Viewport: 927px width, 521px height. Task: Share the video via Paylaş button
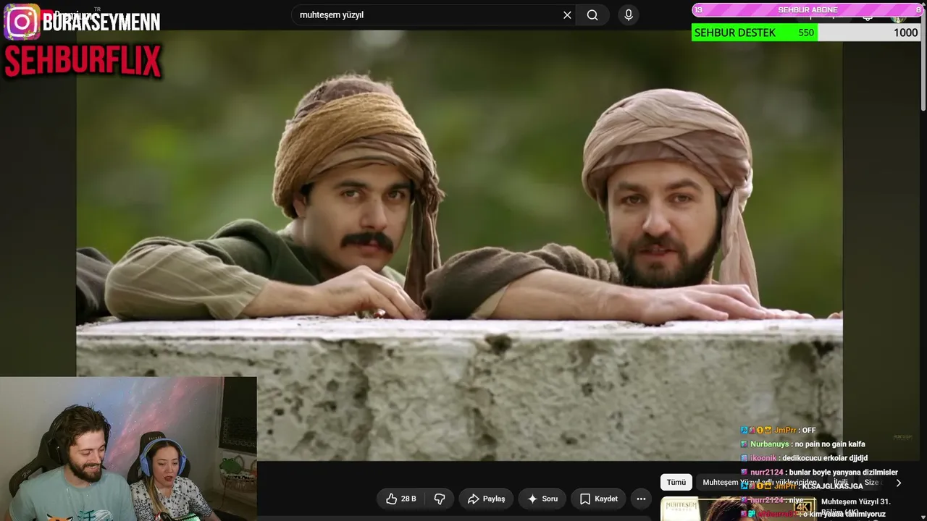(486, 499)
